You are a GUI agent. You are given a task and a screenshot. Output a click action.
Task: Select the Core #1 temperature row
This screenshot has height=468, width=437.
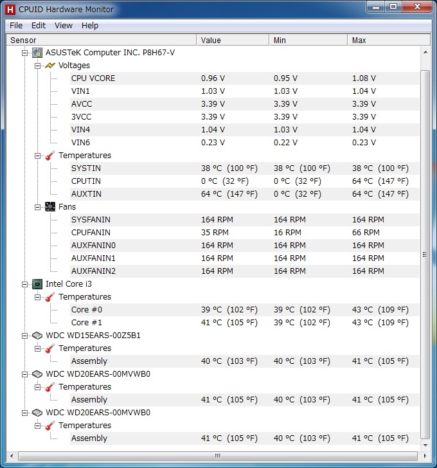pos(245,322)
